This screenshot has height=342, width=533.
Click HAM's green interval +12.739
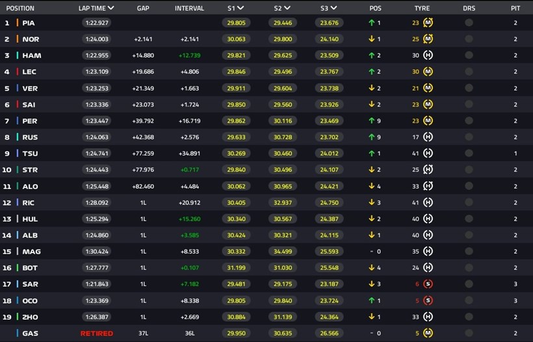[189, 56]
